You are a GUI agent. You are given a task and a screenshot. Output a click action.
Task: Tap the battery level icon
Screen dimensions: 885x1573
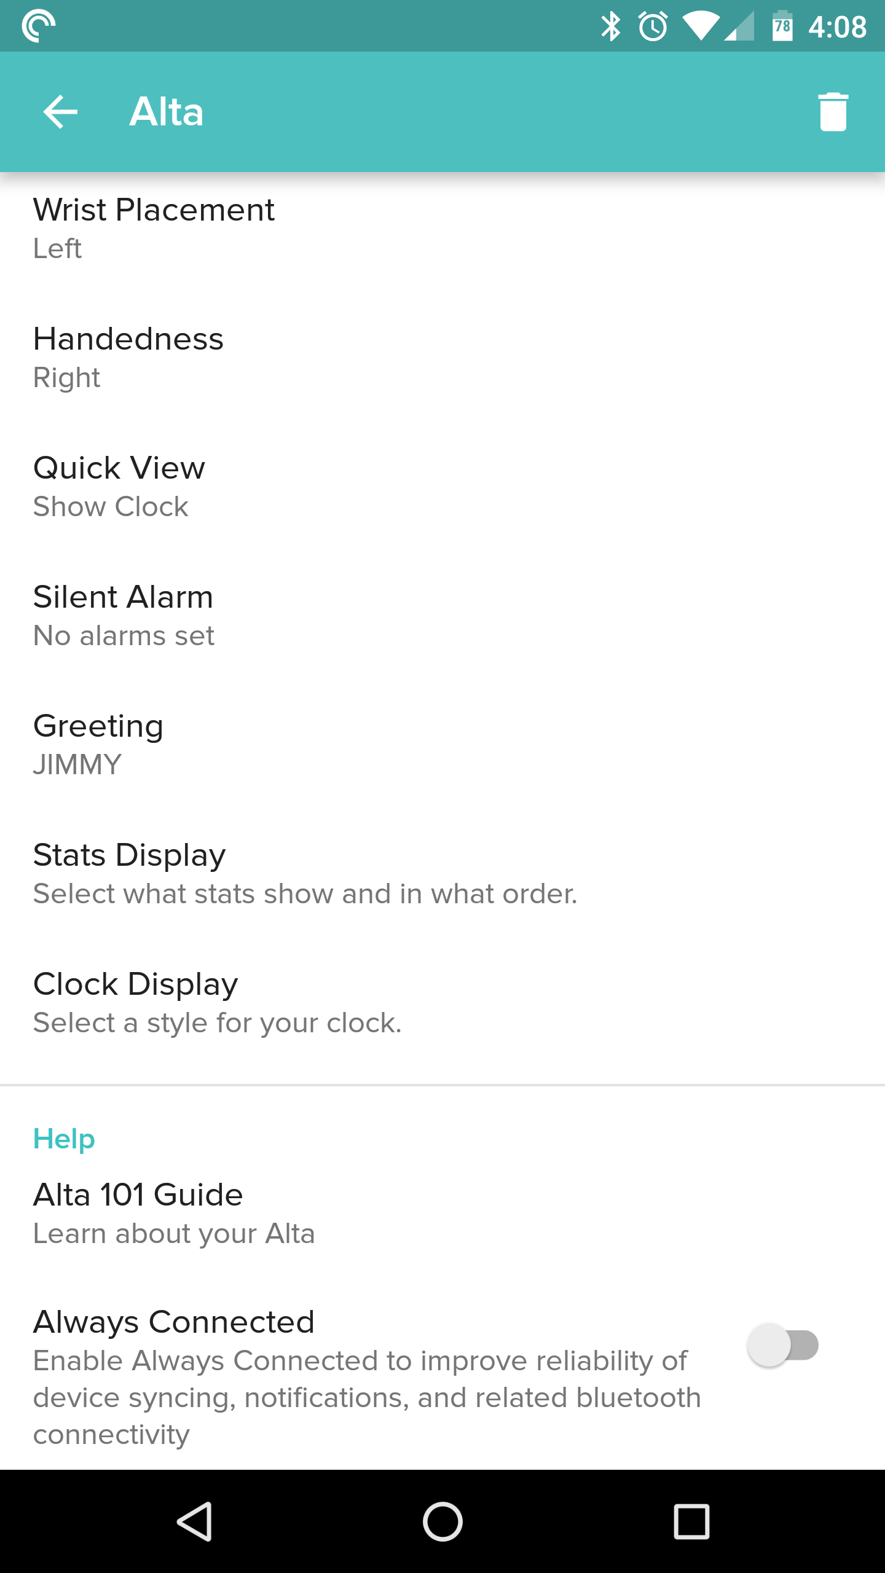pyautogui.click(x=782, y=26)
